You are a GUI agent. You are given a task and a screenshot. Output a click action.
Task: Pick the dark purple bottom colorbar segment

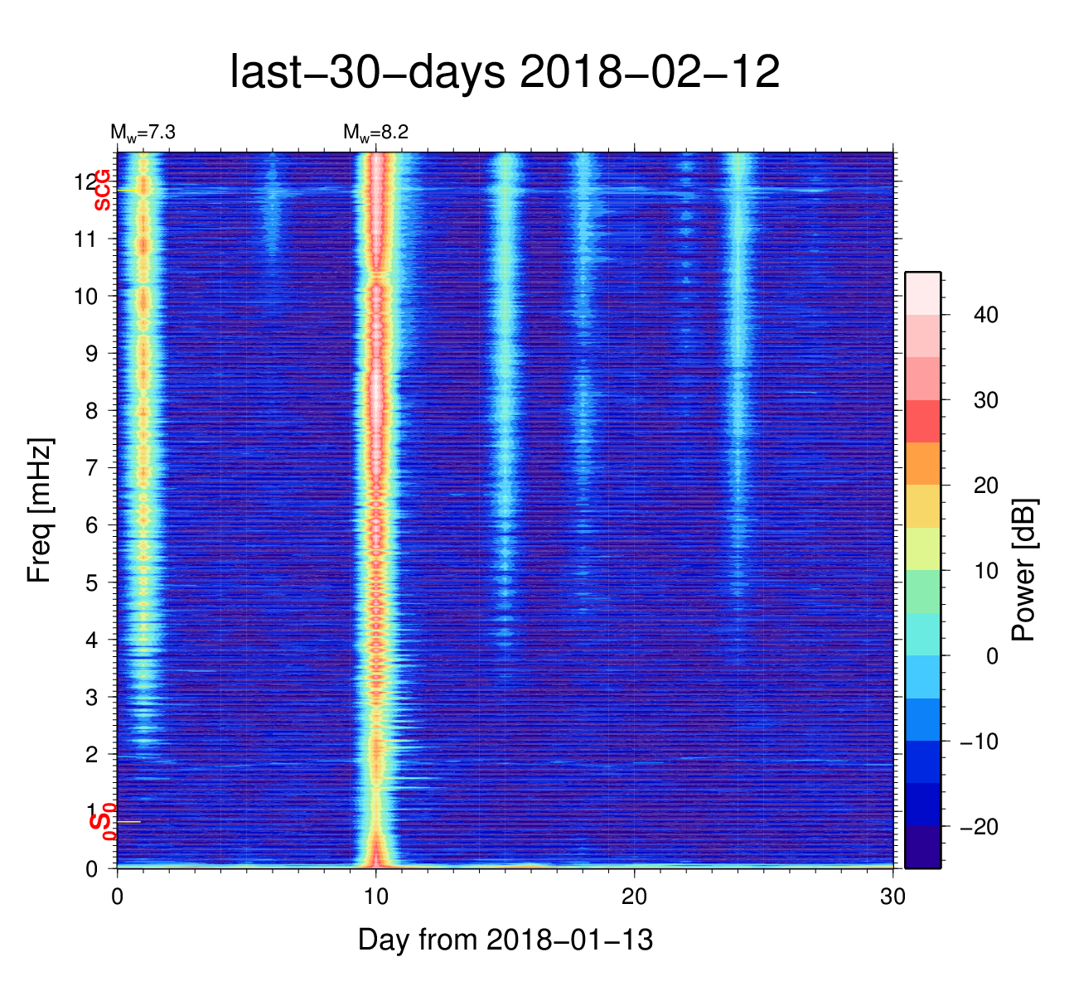(921, 847)
